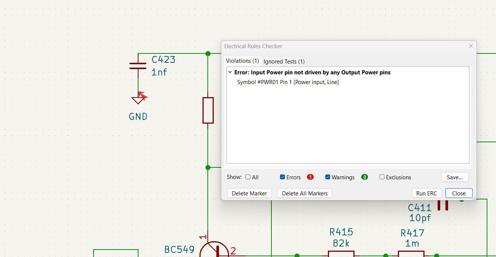Image resolution: width=496 pixels, height=257 pixels.
Task: Click the Close button in ERC dialog
Action: [459, 193]
